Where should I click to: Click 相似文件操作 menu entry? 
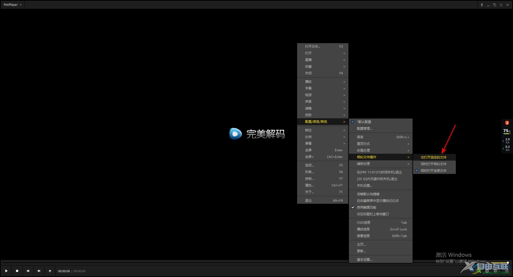click(381, 157)
